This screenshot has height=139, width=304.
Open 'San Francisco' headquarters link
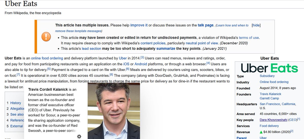coord(270,104)
